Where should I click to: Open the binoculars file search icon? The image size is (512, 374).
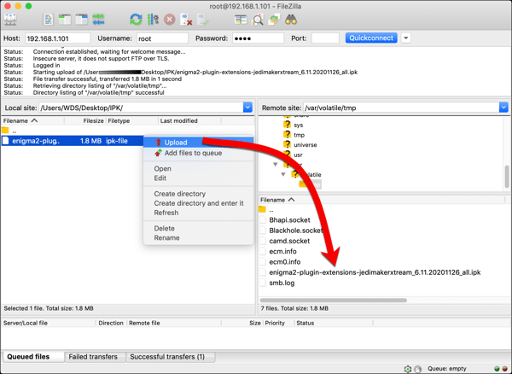click(291, 19)
